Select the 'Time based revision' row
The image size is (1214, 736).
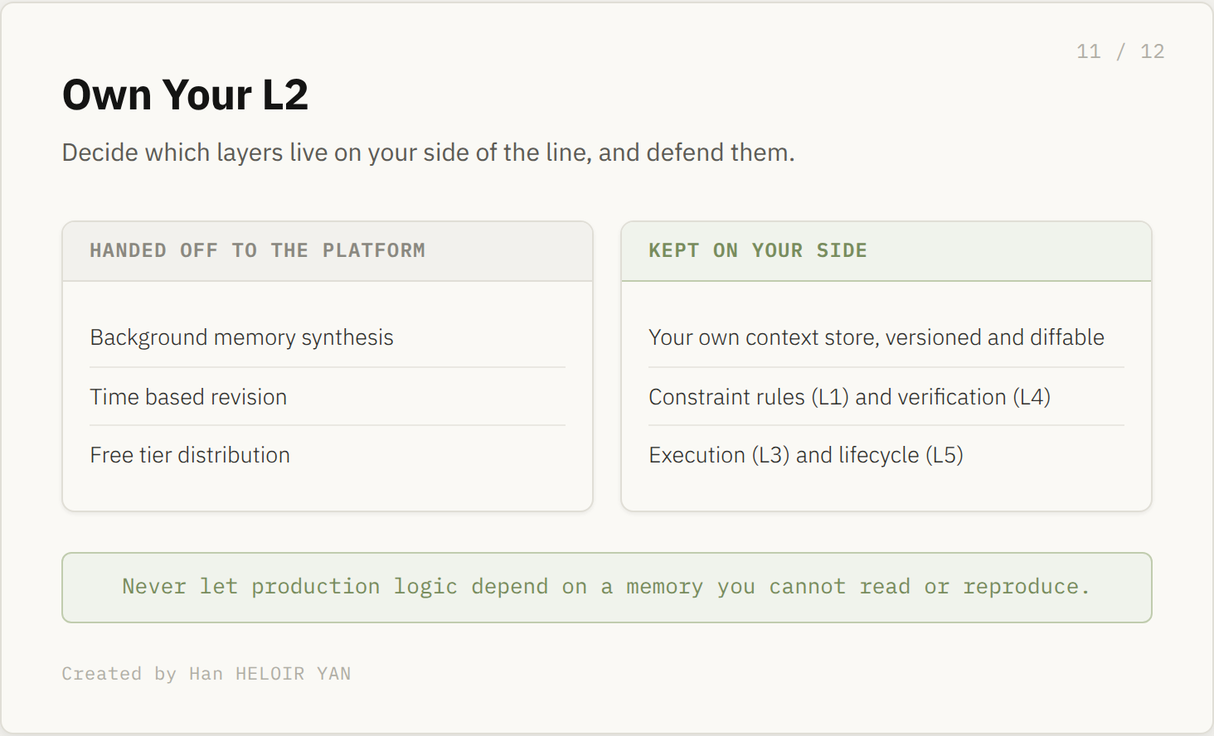tap(328, 397)
